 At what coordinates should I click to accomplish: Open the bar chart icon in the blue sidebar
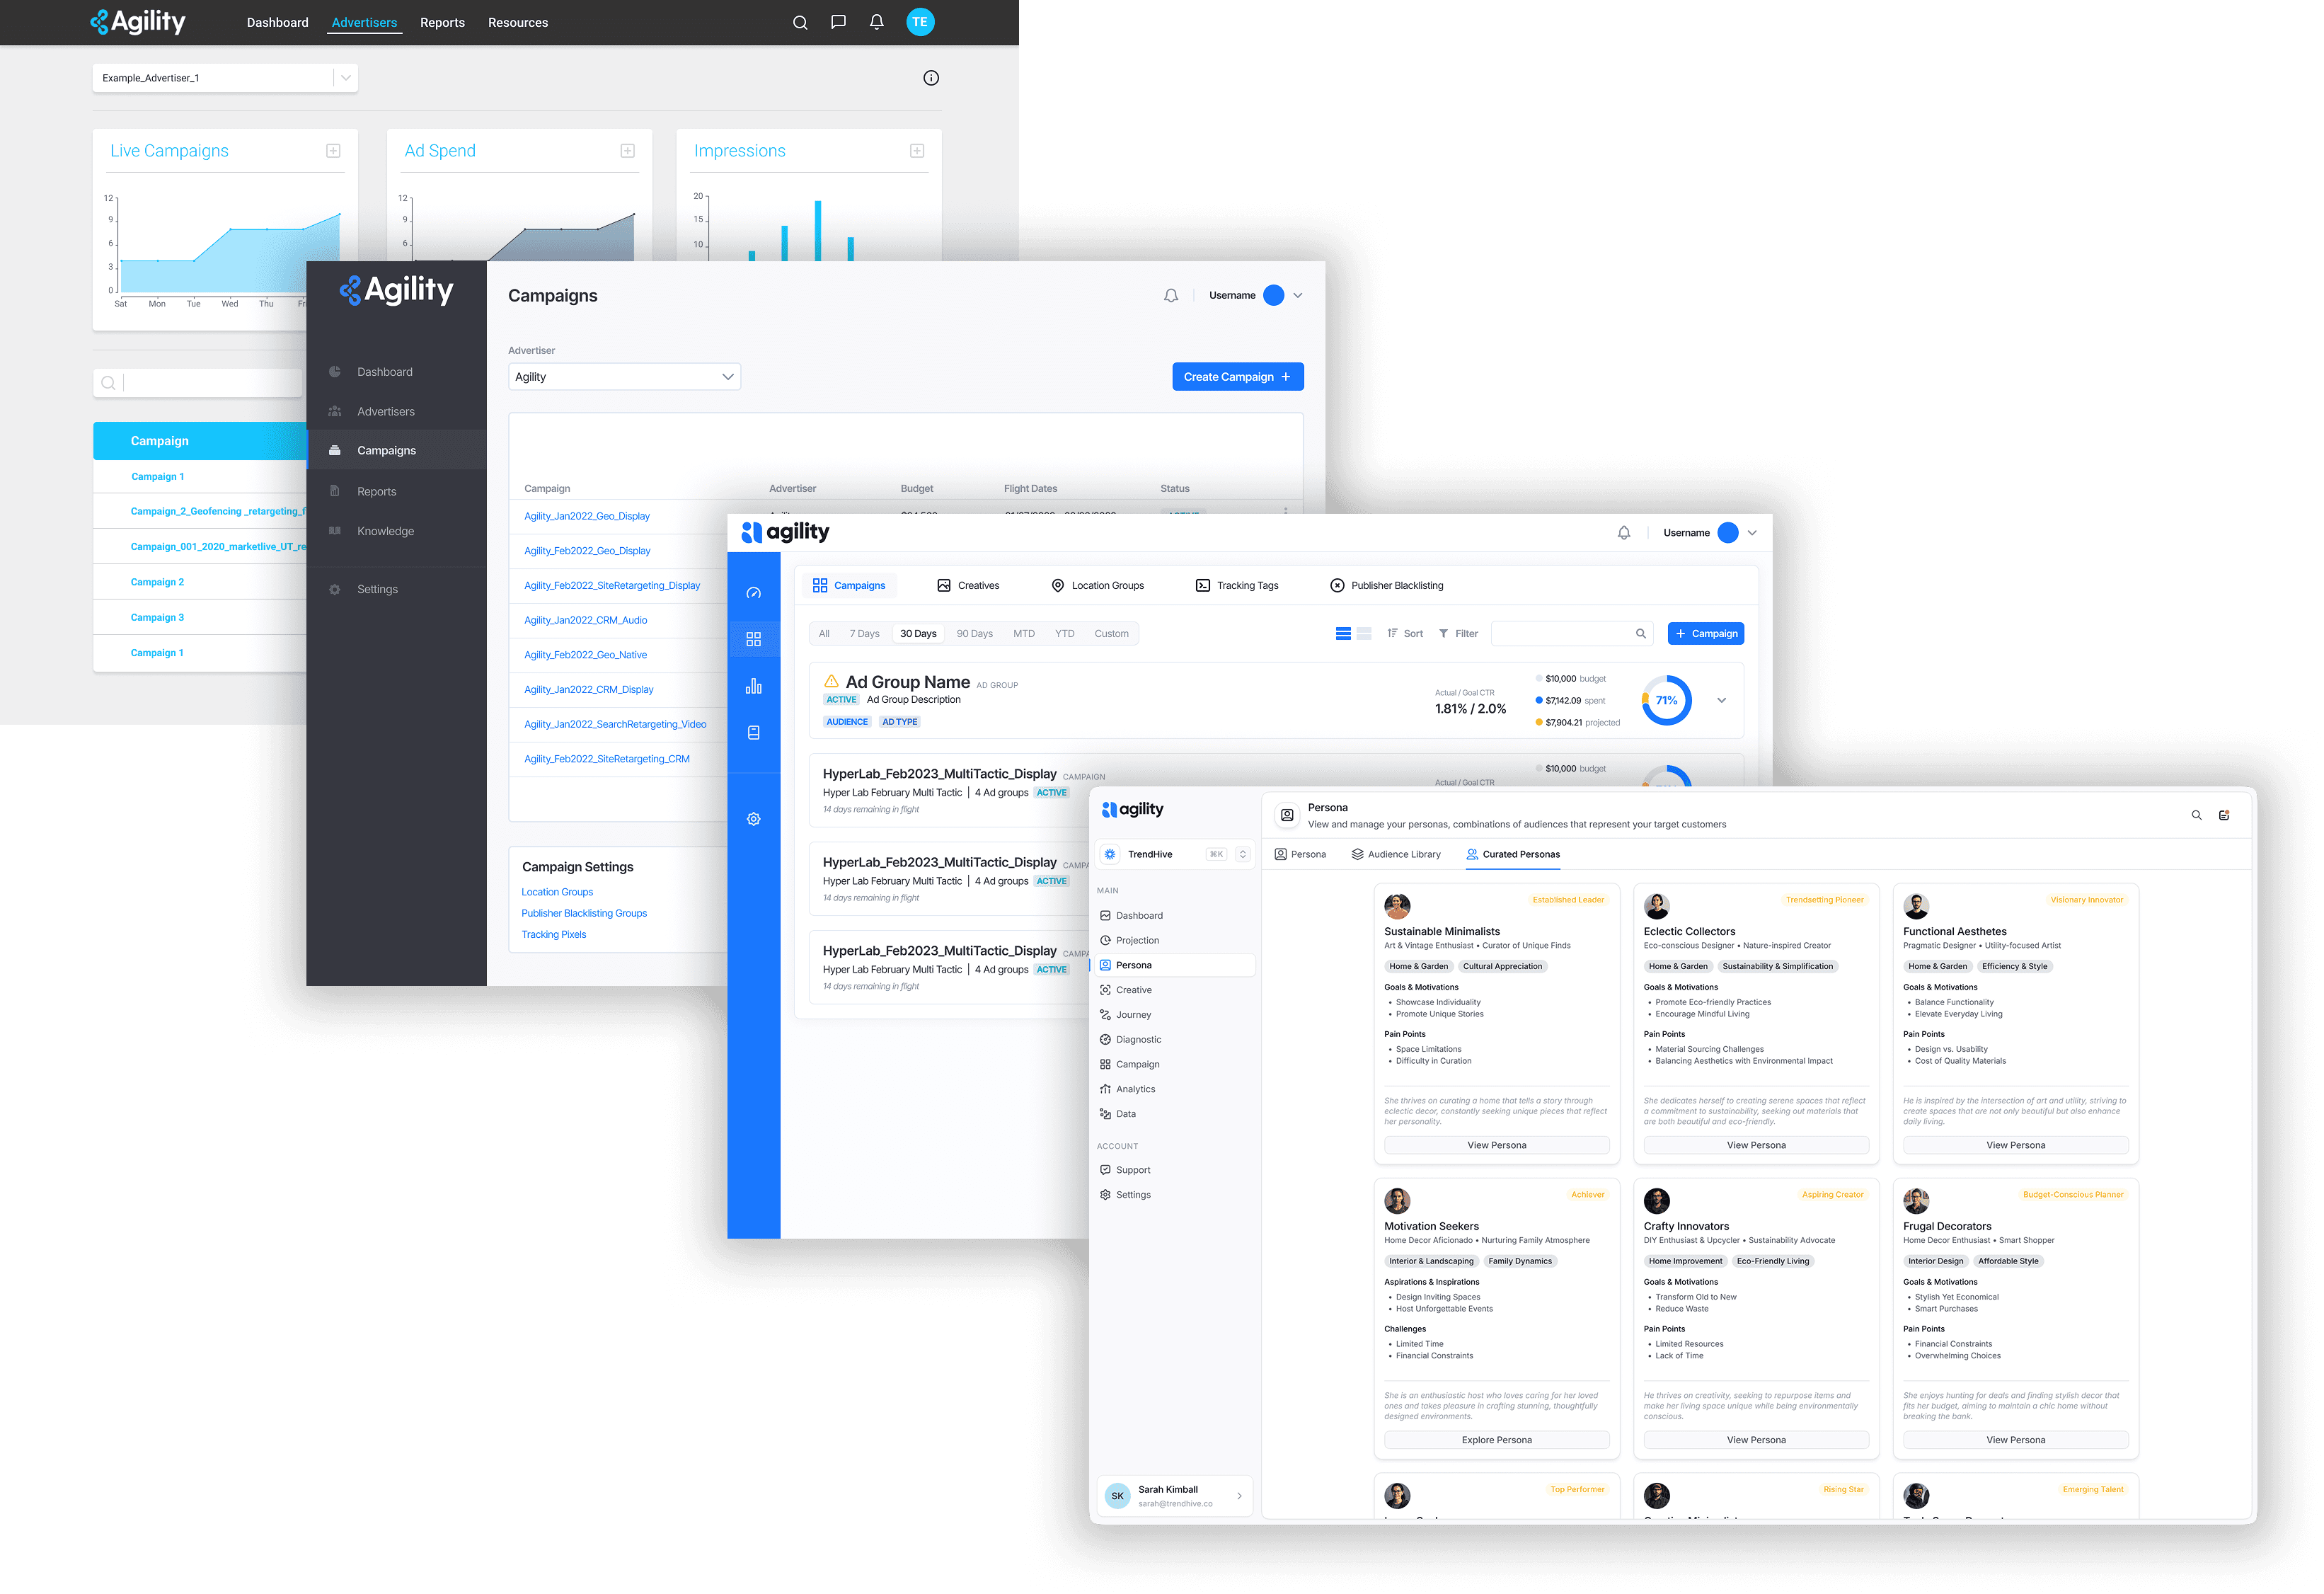point(754,686)
